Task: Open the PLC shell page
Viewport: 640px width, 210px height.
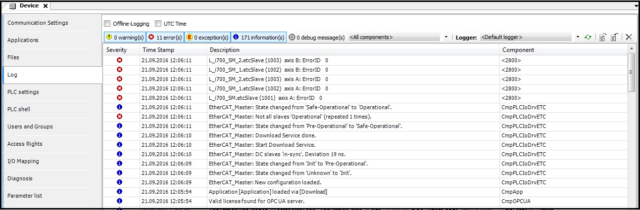Action: (x=52, y=109)
